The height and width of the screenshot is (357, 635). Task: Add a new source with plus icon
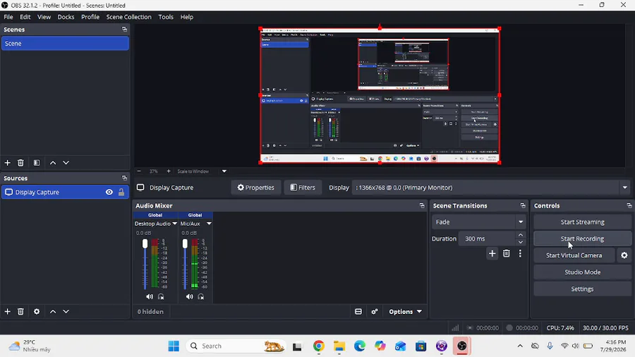tap(7, 312)
